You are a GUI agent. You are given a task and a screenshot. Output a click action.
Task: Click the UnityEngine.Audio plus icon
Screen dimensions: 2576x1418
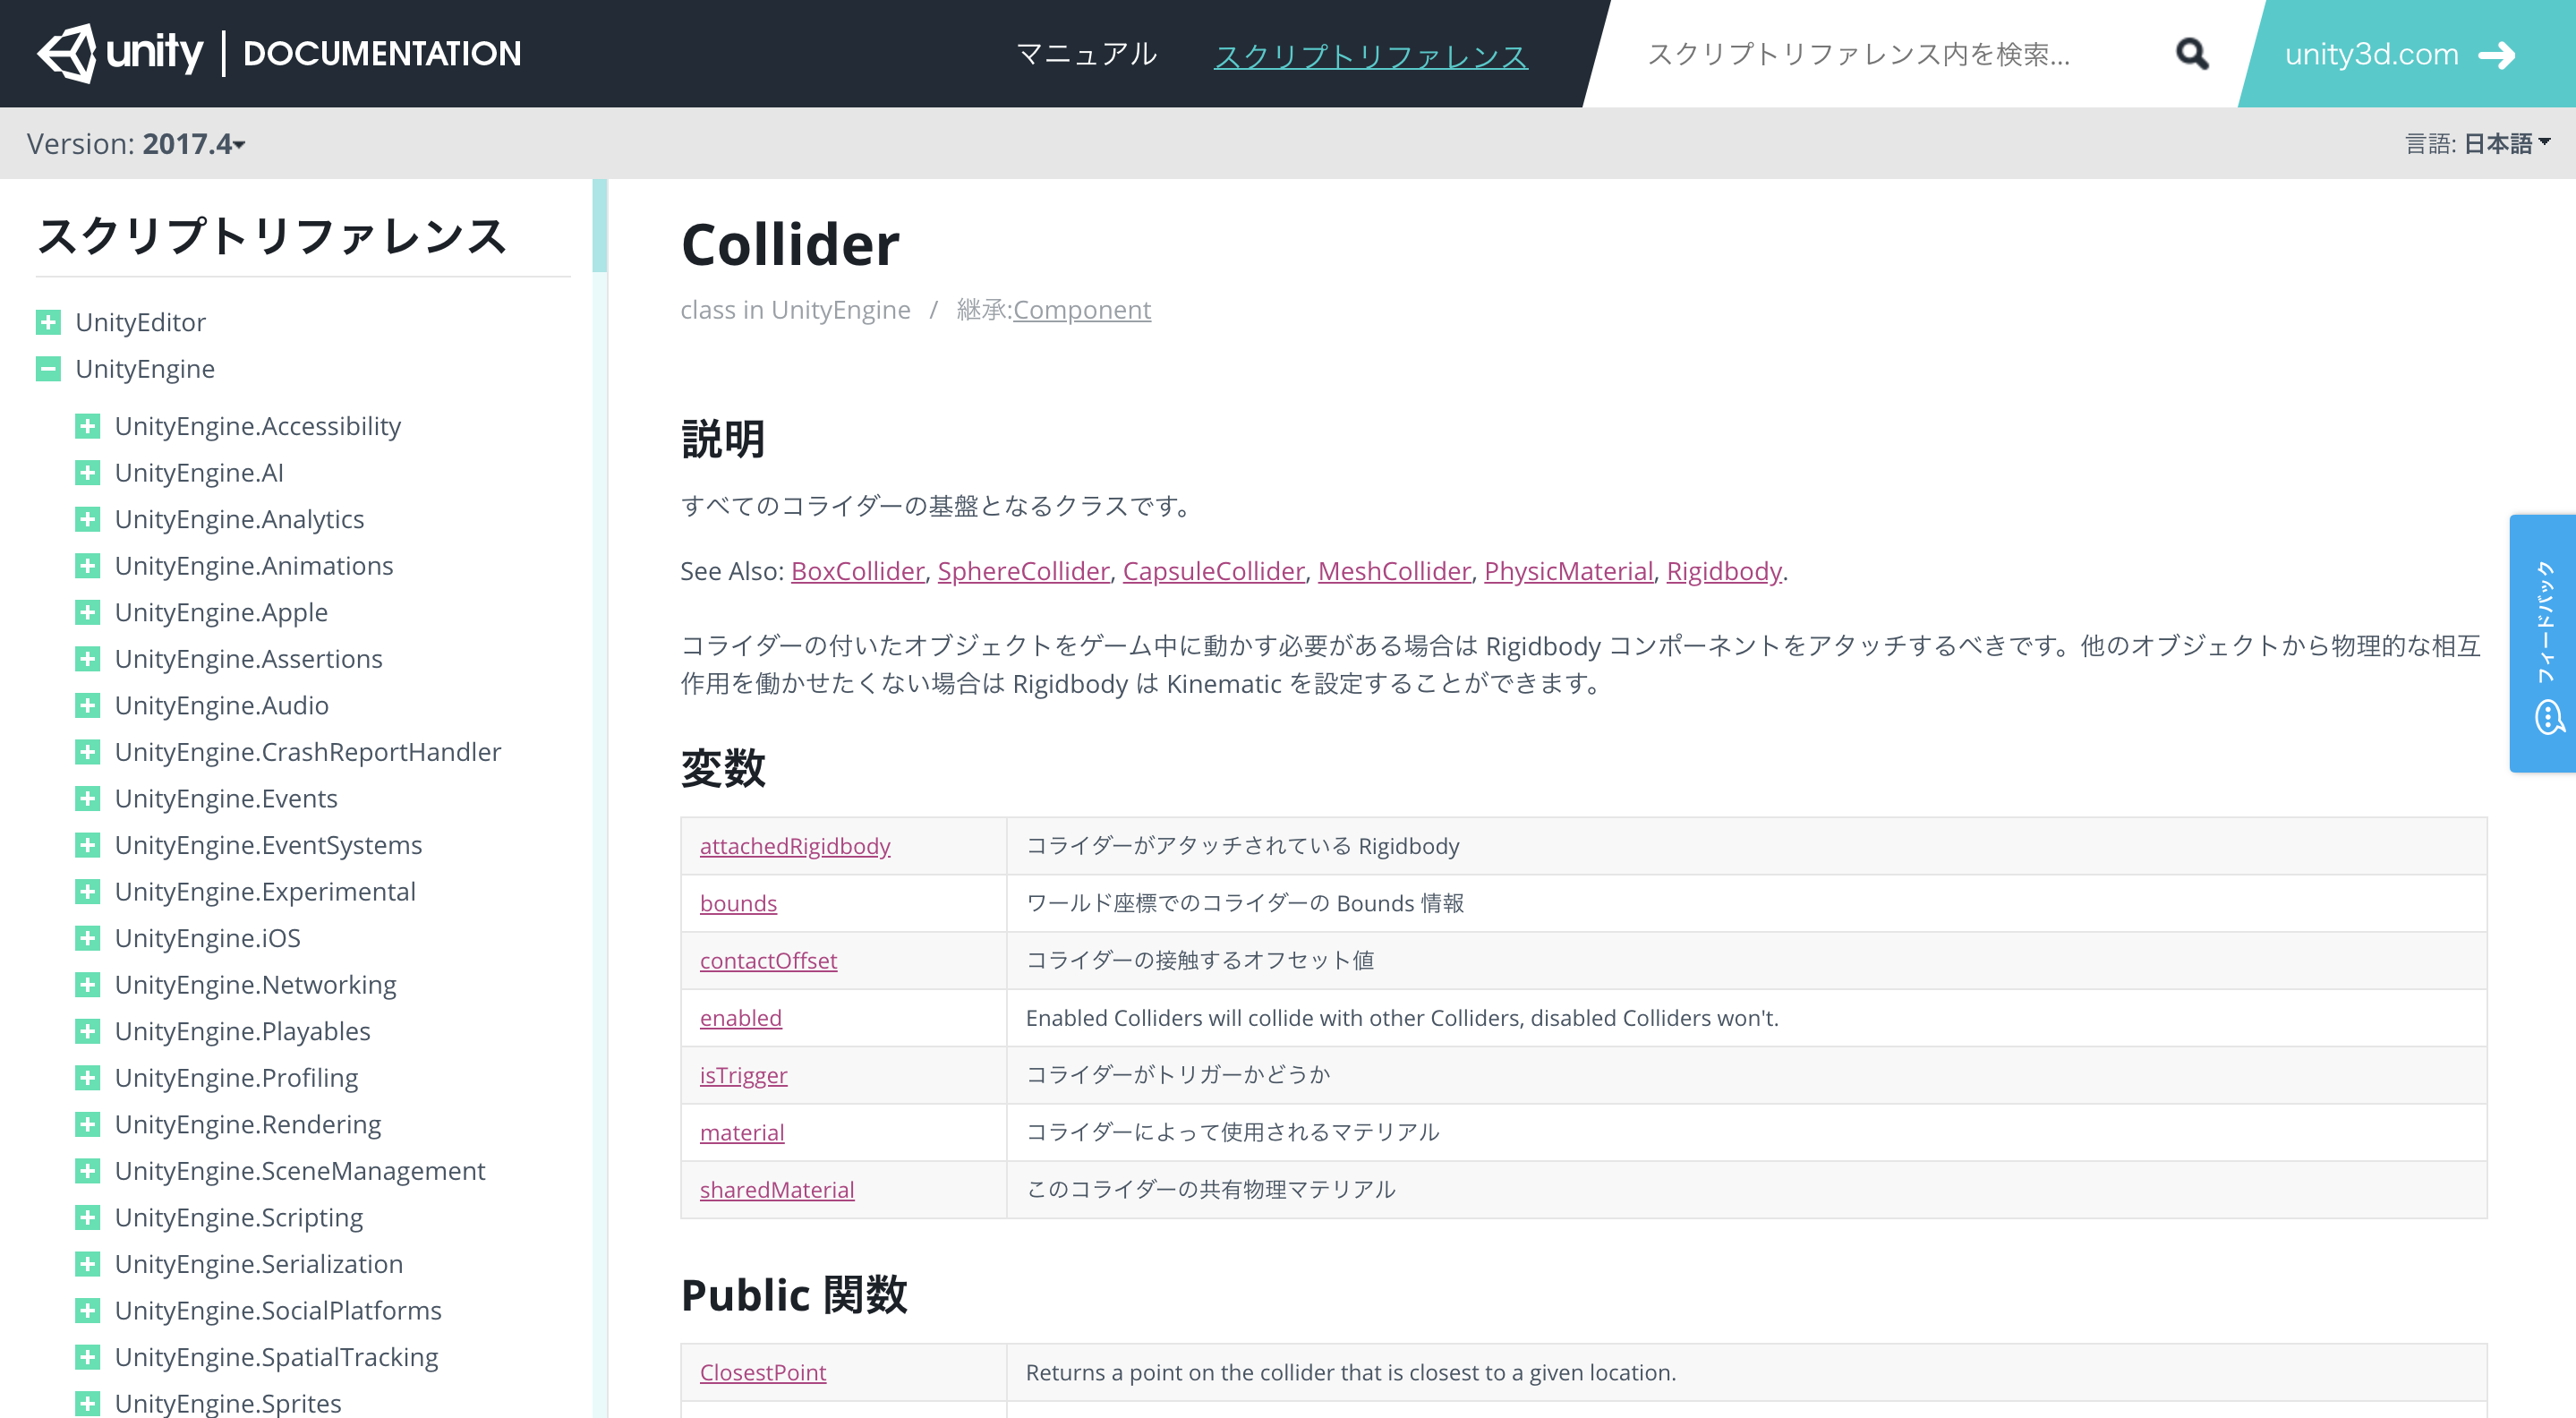(x=89, y=705)
